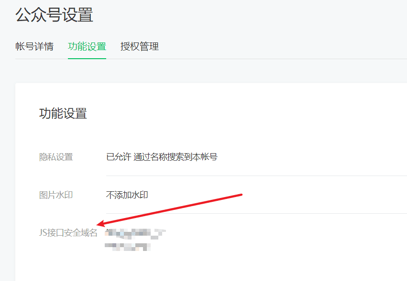The height and width of the screenshot is (281, 407).
Task: Click the divider line below 隐私设置 row
Action: click(256, 176)
